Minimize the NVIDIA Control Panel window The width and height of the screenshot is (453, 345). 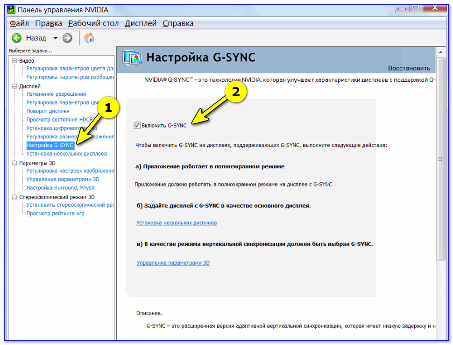coord(402,8)
